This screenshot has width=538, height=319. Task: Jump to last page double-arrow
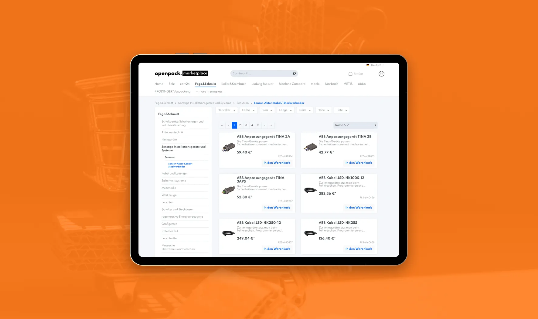coord(271,125)
